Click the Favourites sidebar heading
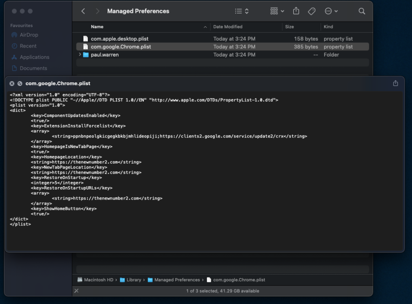The height and width of the screenshot is (304, 412). pyautogui.click(x=21, y=25)
